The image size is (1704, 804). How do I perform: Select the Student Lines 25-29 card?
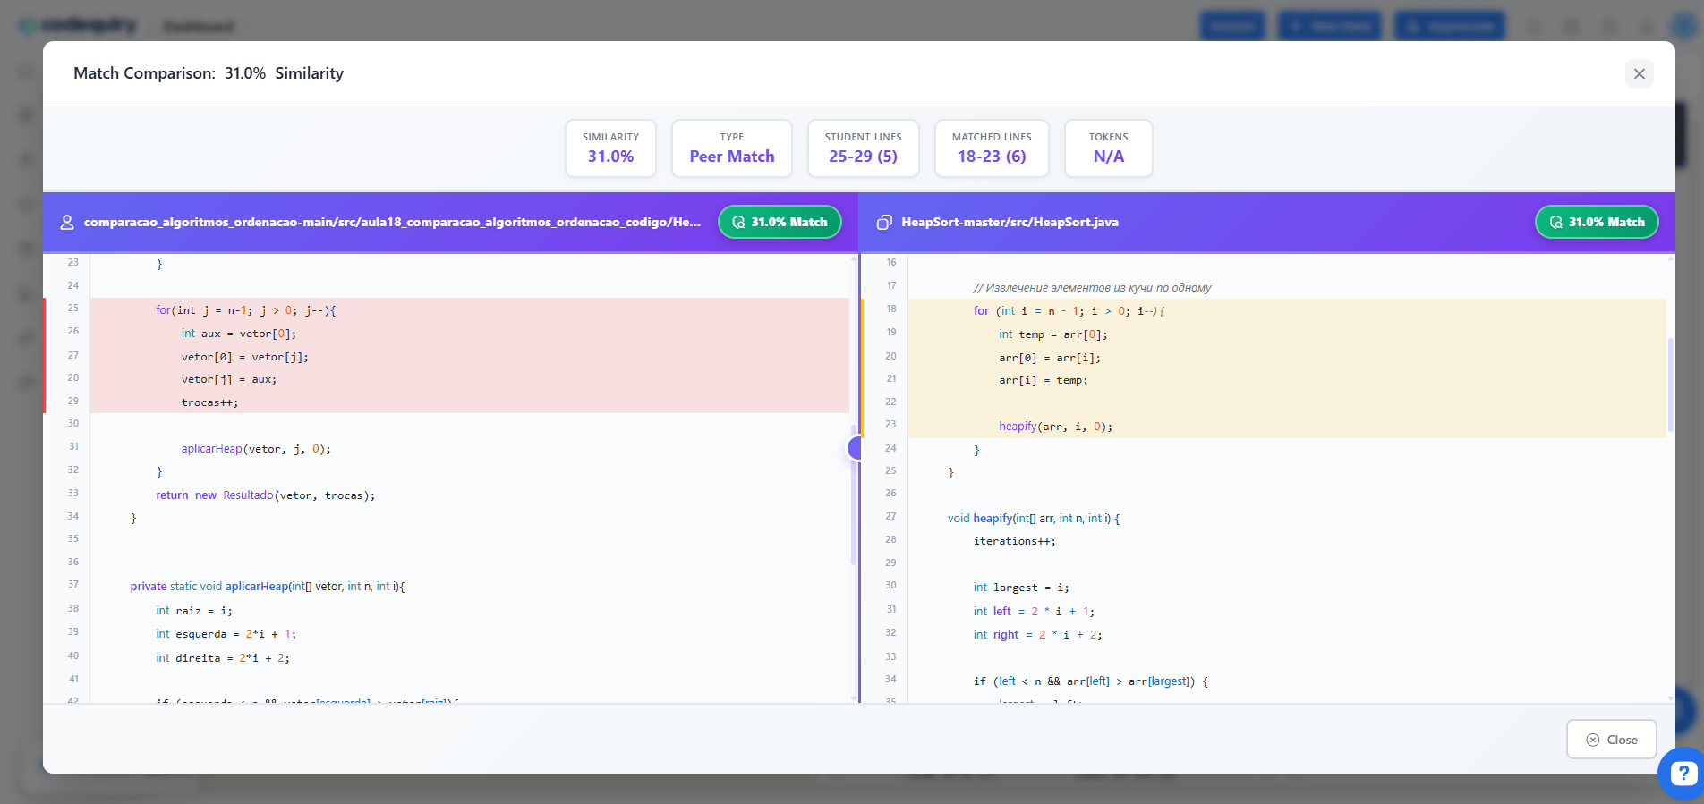tap(863, 148)
